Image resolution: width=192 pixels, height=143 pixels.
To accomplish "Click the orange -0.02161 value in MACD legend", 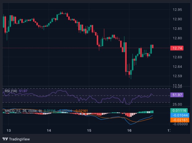I will coord(82,111).
